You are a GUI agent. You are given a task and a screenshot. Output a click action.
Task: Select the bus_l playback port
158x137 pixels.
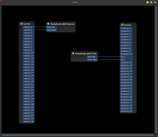(127, 57)
